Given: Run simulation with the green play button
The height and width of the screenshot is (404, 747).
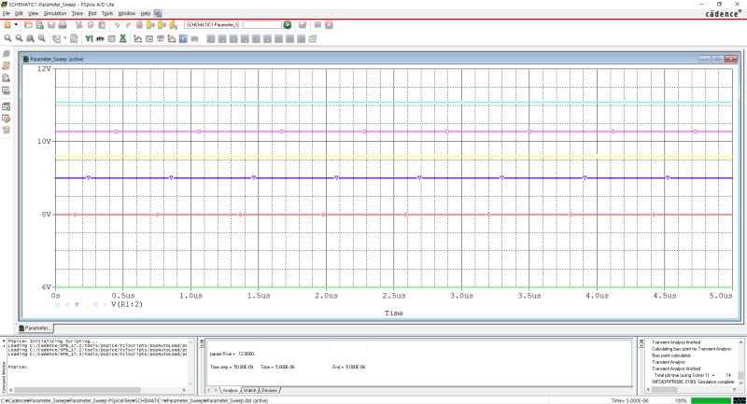Looking at the screenshot, I should pyautogui.click(x=288, y=25).
